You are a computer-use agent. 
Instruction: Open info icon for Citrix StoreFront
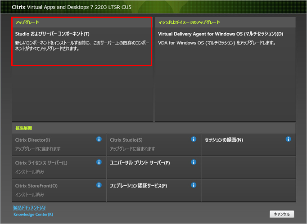(99, 185)
